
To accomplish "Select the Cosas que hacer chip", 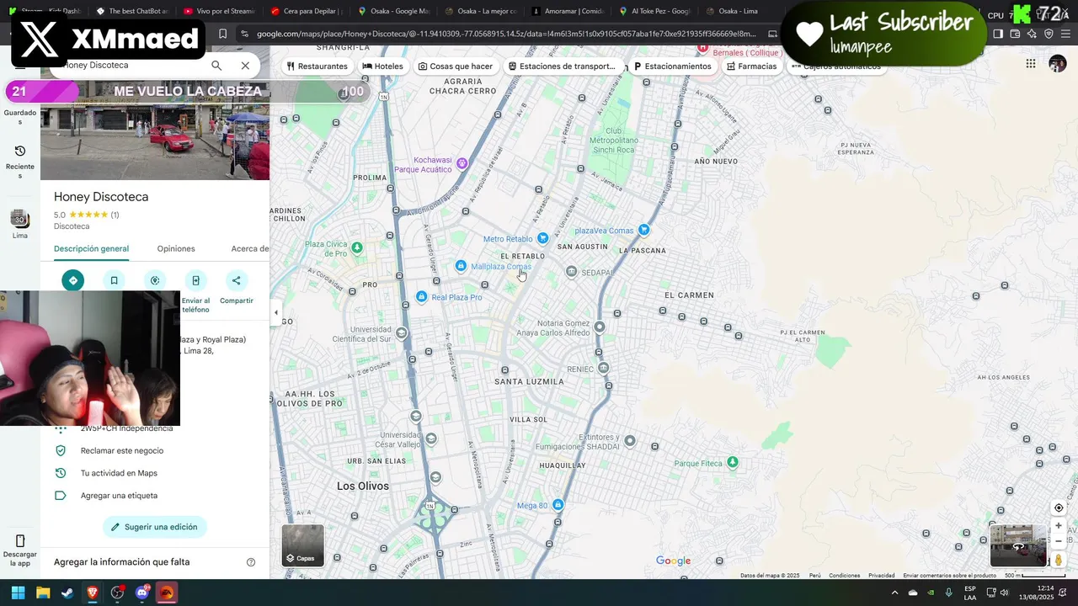I will click(456, 66).
